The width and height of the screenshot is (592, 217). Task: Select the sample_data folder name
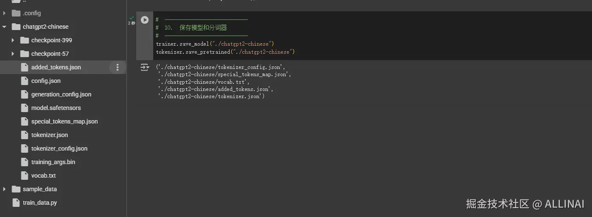tap(40, 189)
